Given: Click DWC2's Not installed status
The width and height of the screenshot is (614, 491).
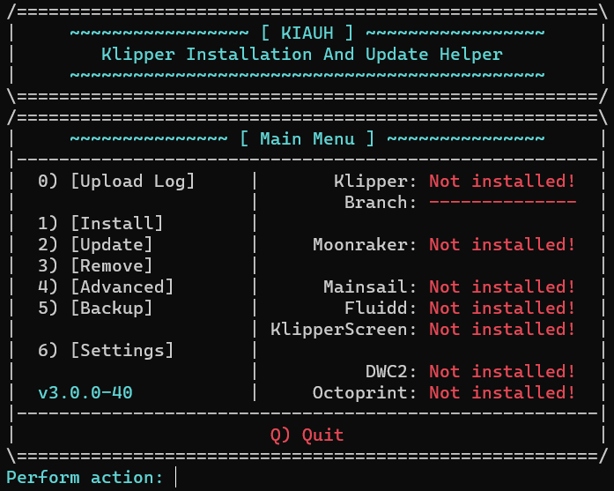Looking at the screenshot, I should pos(502,371).
